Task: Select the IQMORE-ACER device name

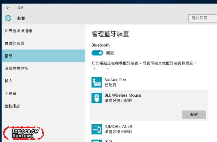Action: pyautogui.click(x=118, y=126)
